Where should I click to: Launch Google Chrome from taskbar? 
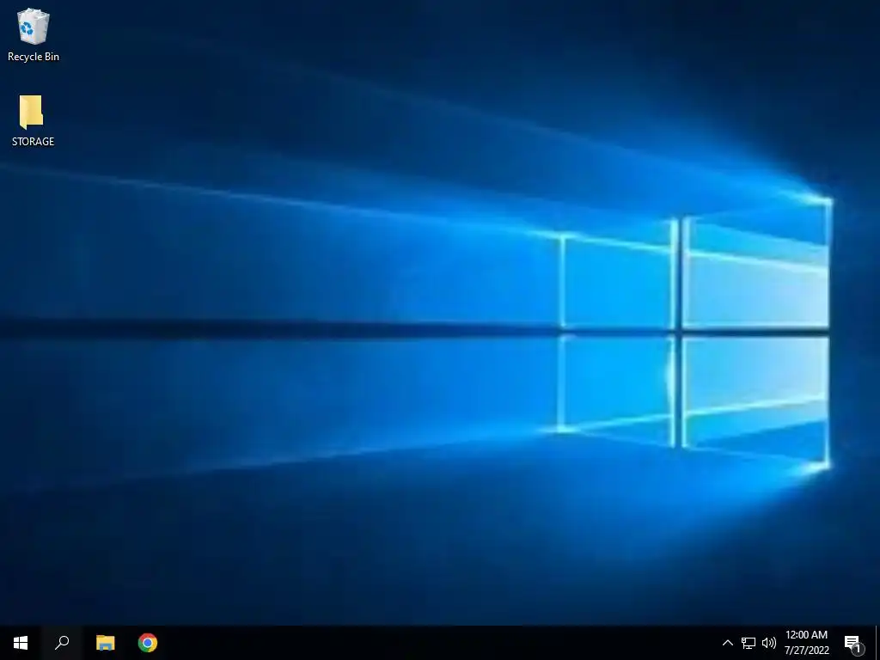(148, 643)
